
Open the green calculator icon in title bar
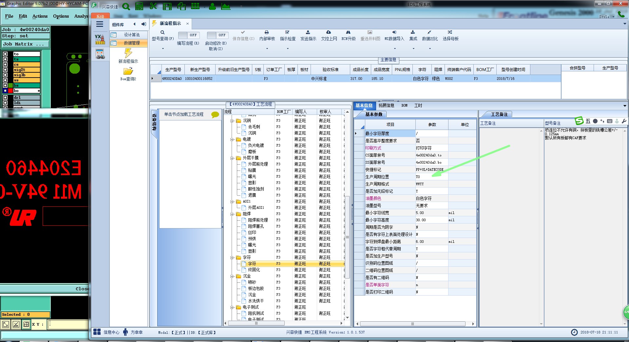(139, 6)
